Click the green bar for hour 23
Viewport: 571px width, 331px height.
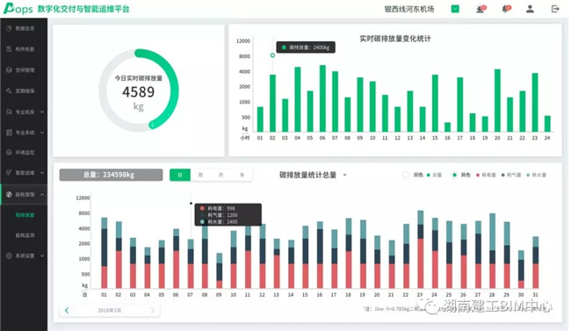(535, 103)
